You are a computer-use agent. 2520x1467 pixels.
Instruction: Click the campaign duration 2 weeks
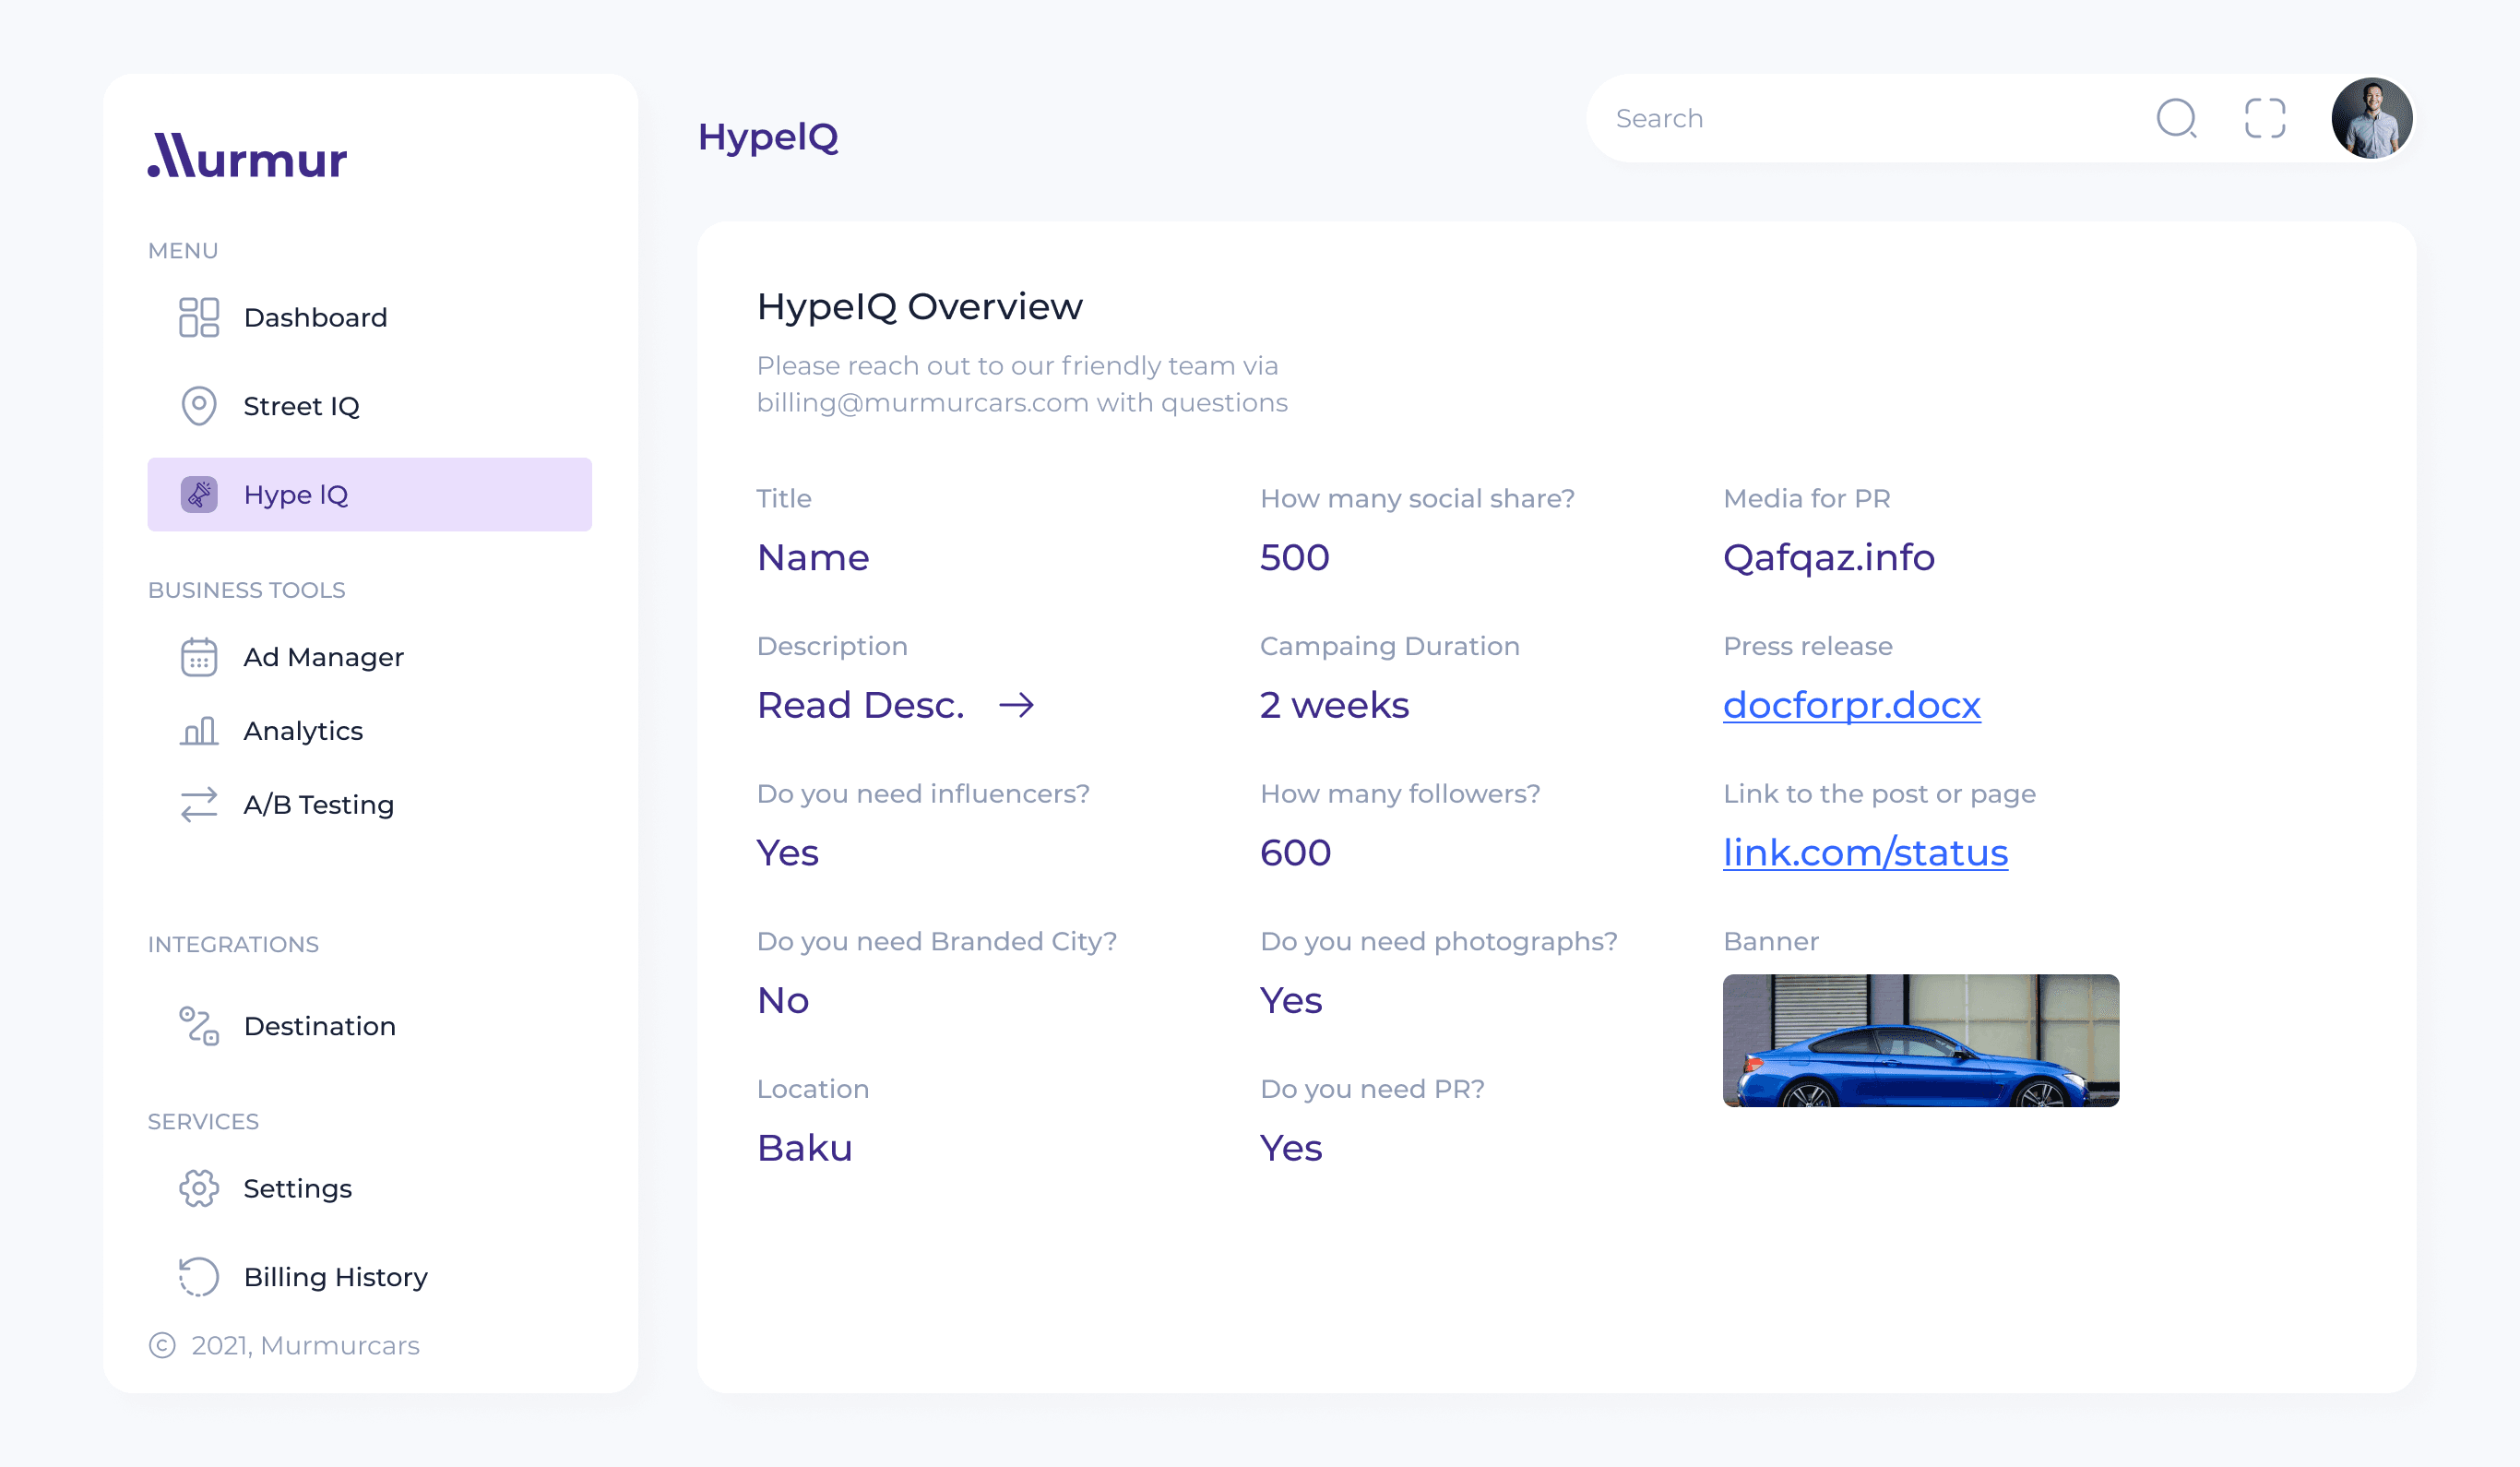[1334, 706]
